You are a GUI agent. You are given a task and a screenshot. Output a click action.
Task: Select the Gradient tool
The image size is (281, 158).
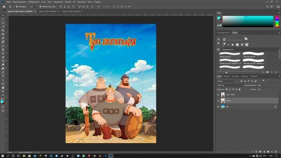[x=3, y=61]
